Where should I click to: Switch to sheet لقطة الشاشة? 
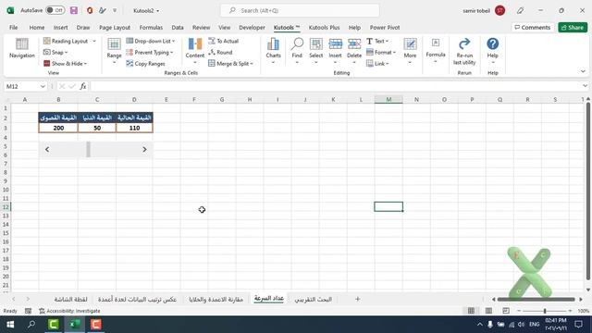(x=70, y=299)
